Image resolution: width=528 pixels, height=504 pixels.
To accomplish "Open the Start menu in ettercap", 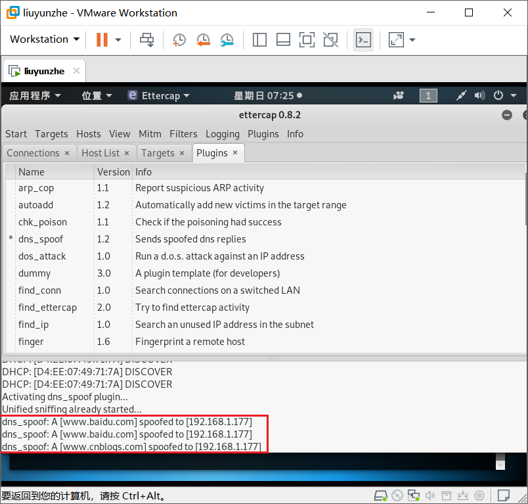I will (x=16, y=134).
